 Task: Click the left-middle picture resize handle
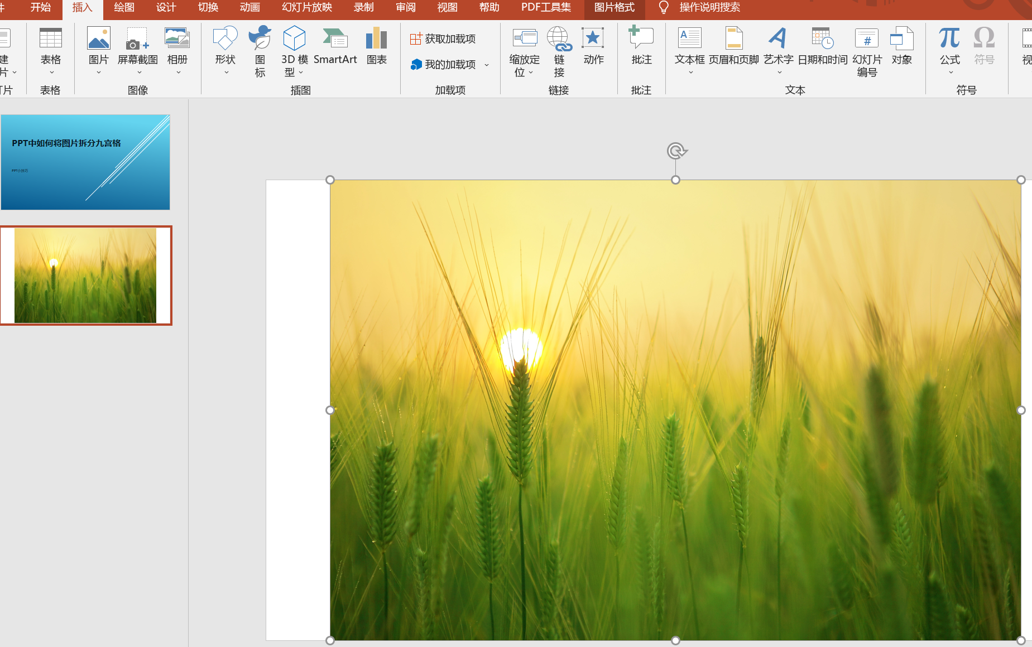click(330, 410)
